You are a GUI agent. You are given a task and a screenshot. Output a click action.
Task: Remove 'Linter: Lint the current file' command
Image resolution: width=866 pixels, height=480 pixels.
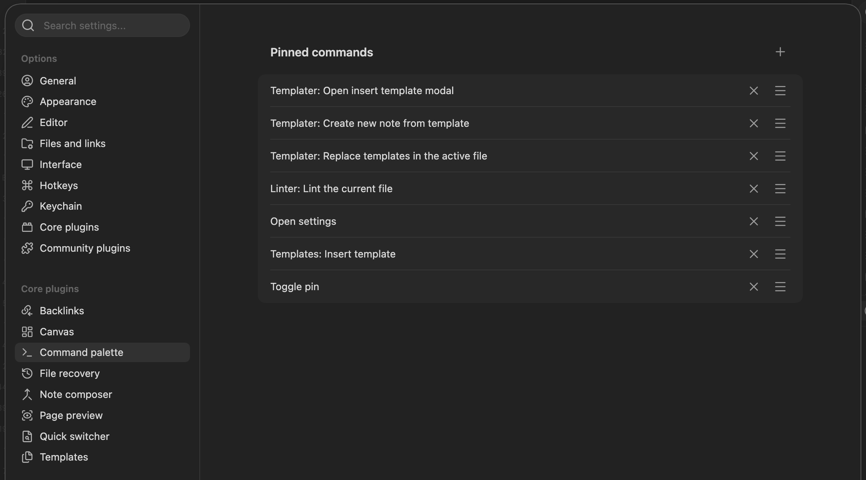(x=754, y=189)
